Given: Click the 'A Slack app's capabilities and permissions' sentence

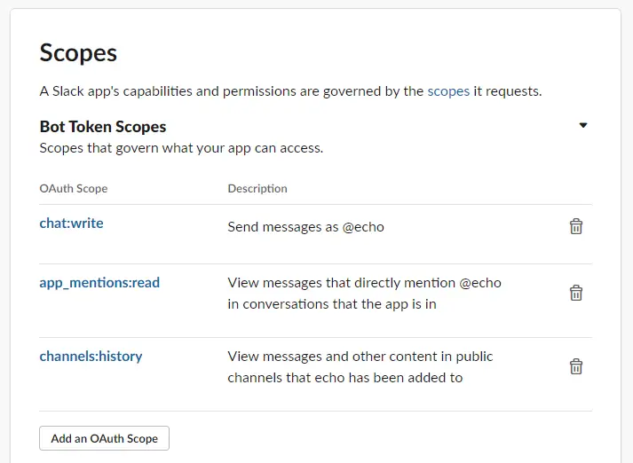Looking at the screenshot, I should pos(290,91).
